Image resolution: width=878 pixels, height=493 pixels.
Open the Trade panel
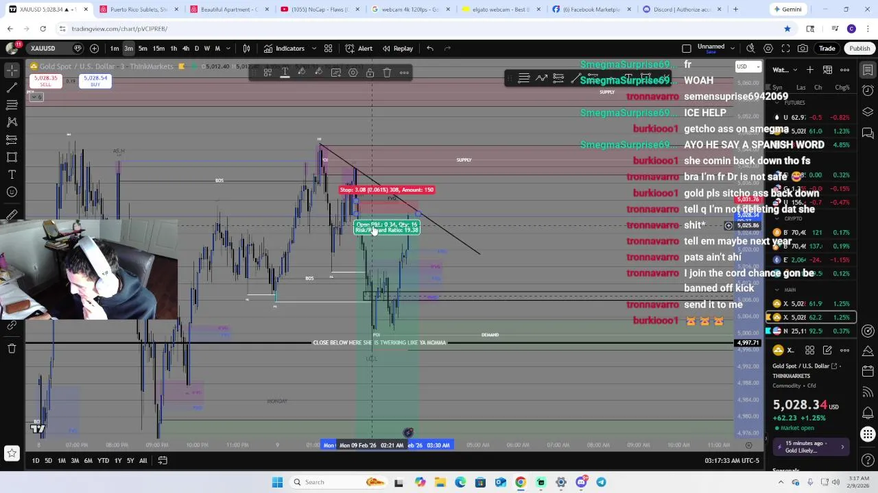pyautogui.click(x=827, y=49)
